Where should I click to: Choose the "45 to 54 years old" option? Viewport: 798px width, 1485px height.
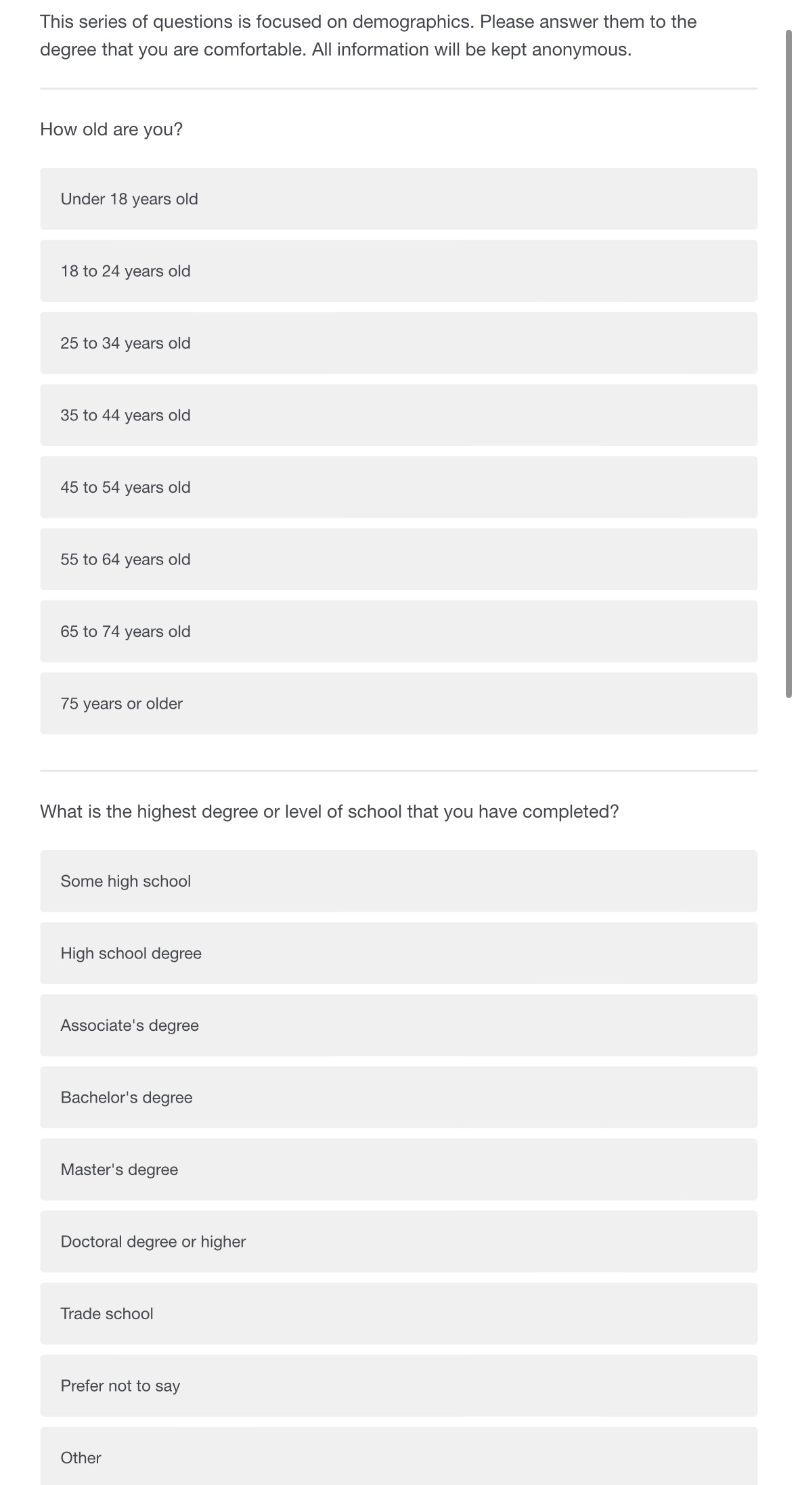coord(399,487)
